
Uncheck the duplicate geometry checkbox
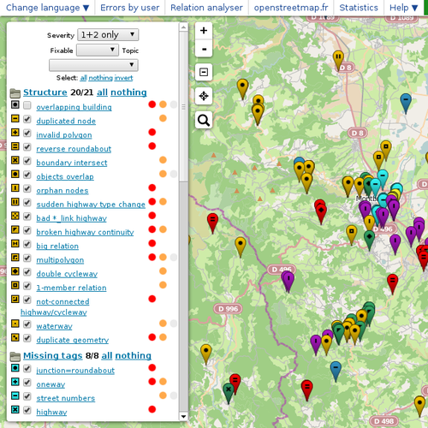pos(27,338)
